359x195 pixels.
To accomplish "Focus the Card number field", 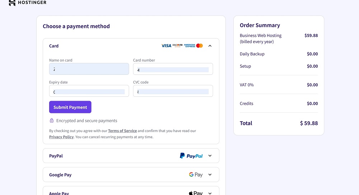I will (173, 69).
